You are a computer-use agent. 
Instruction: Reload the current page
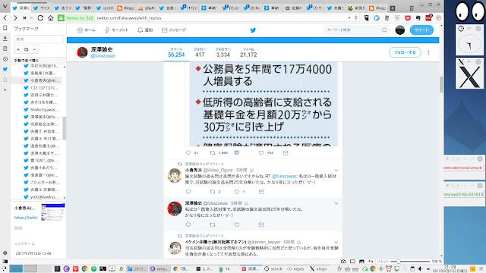(x=40, y=18)
